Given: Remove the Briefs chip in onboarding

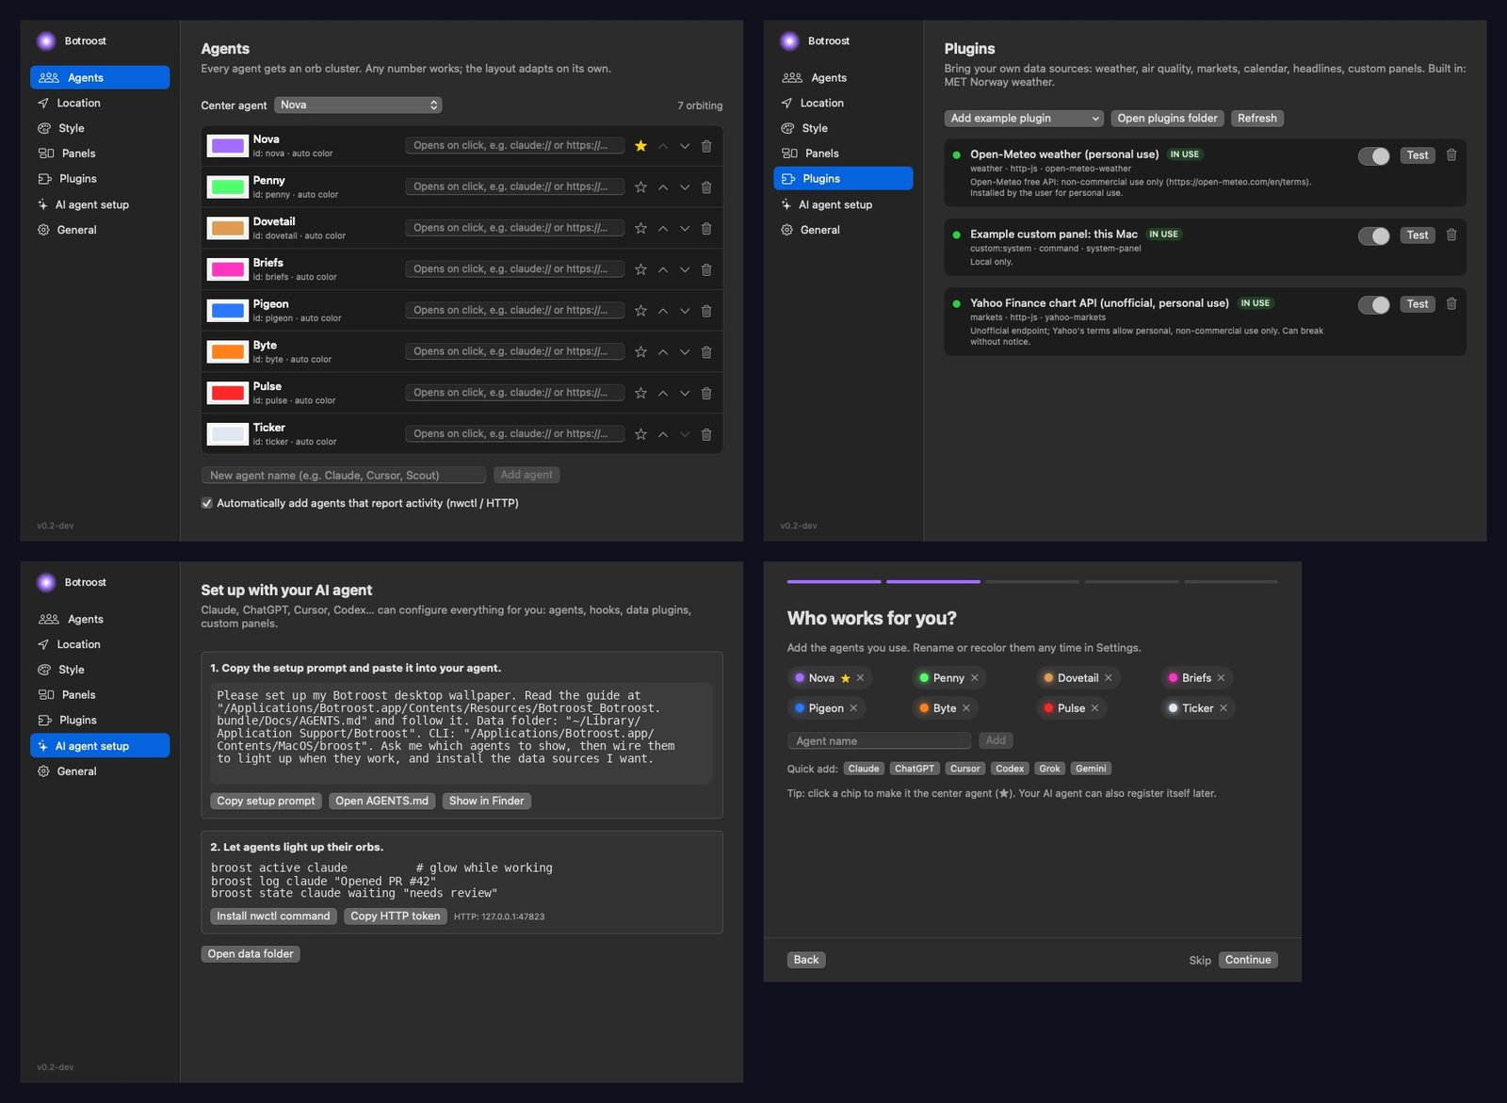Looking at the screenshot, I should click(x=1221, y=678).
